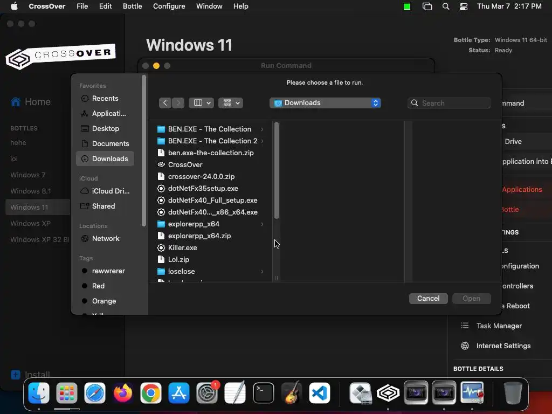
Task: Expand the loselose folder chevron
Action: [262, 272]
